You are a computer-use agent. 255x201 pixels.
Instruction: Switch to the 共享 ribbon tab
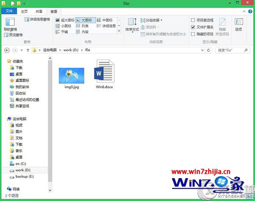(x=39, y=11)
